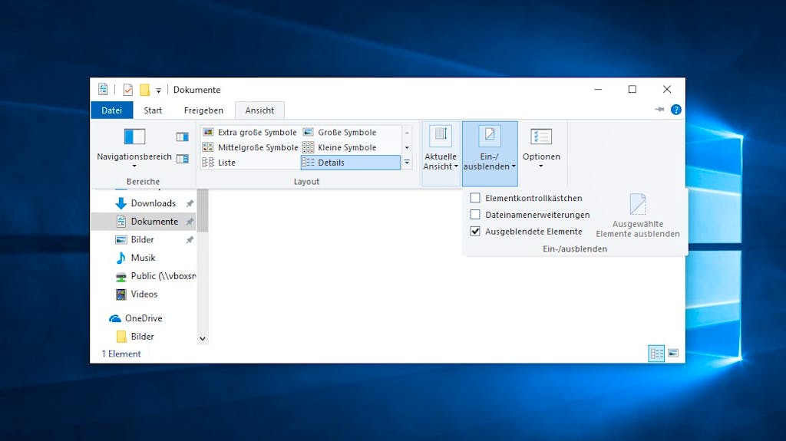
Task: Expand layout gallery more arrow
Action: [x=407, y=163]
